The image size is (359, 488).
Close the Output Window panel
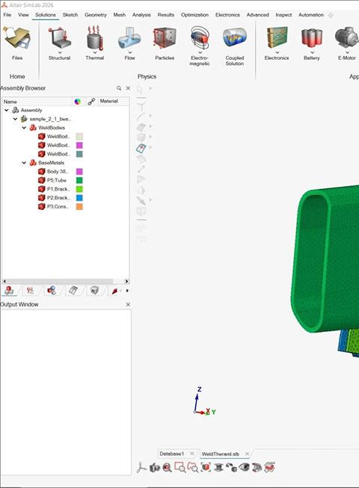click(128, 305)
